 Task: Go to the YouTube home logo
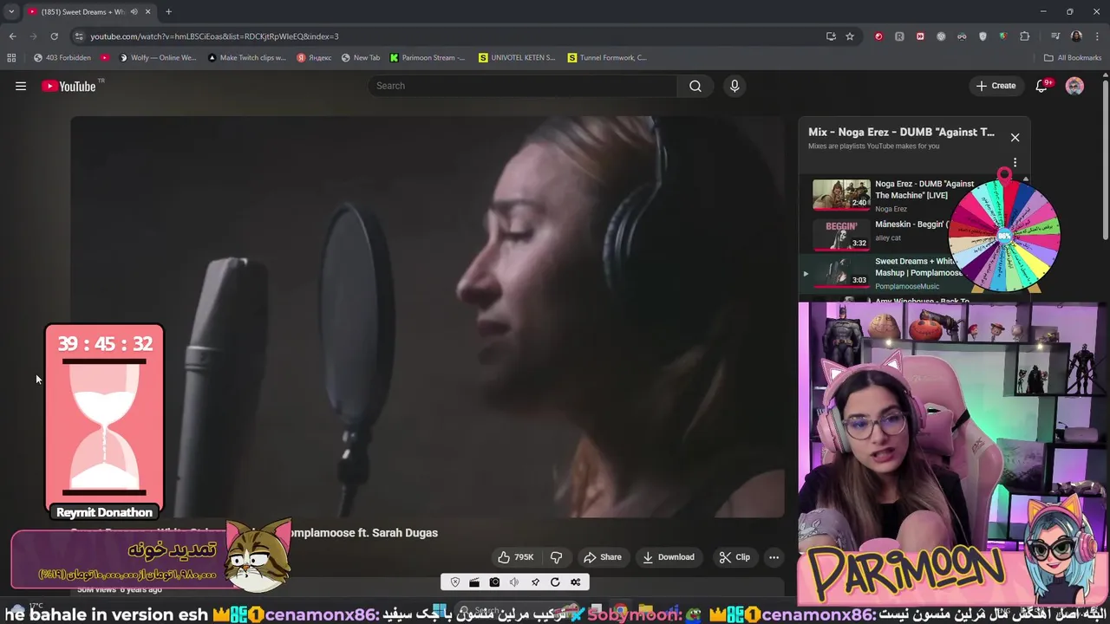click(69, 86)
